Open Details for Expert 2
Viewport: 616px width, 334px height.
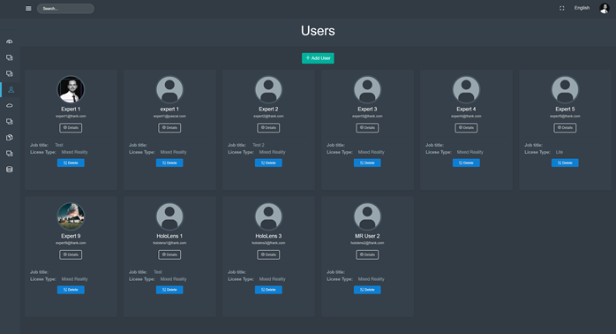click(268, 128)
